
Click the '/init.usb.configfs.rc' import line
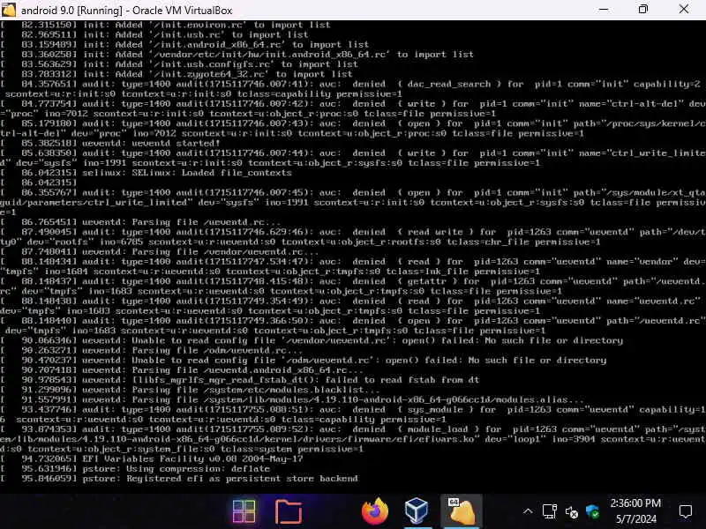click(179, 64)
